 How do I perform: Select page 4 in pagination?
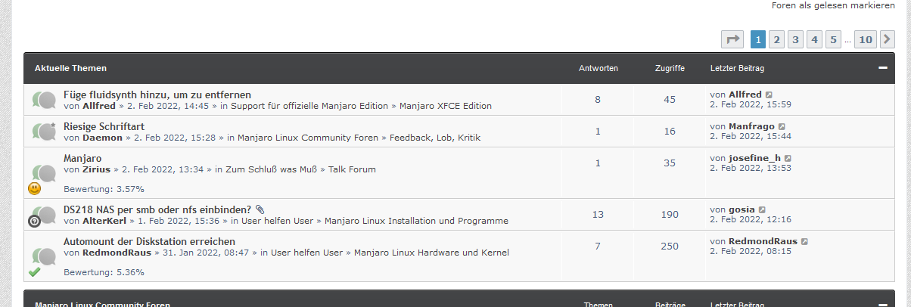(x=814, y=39)
